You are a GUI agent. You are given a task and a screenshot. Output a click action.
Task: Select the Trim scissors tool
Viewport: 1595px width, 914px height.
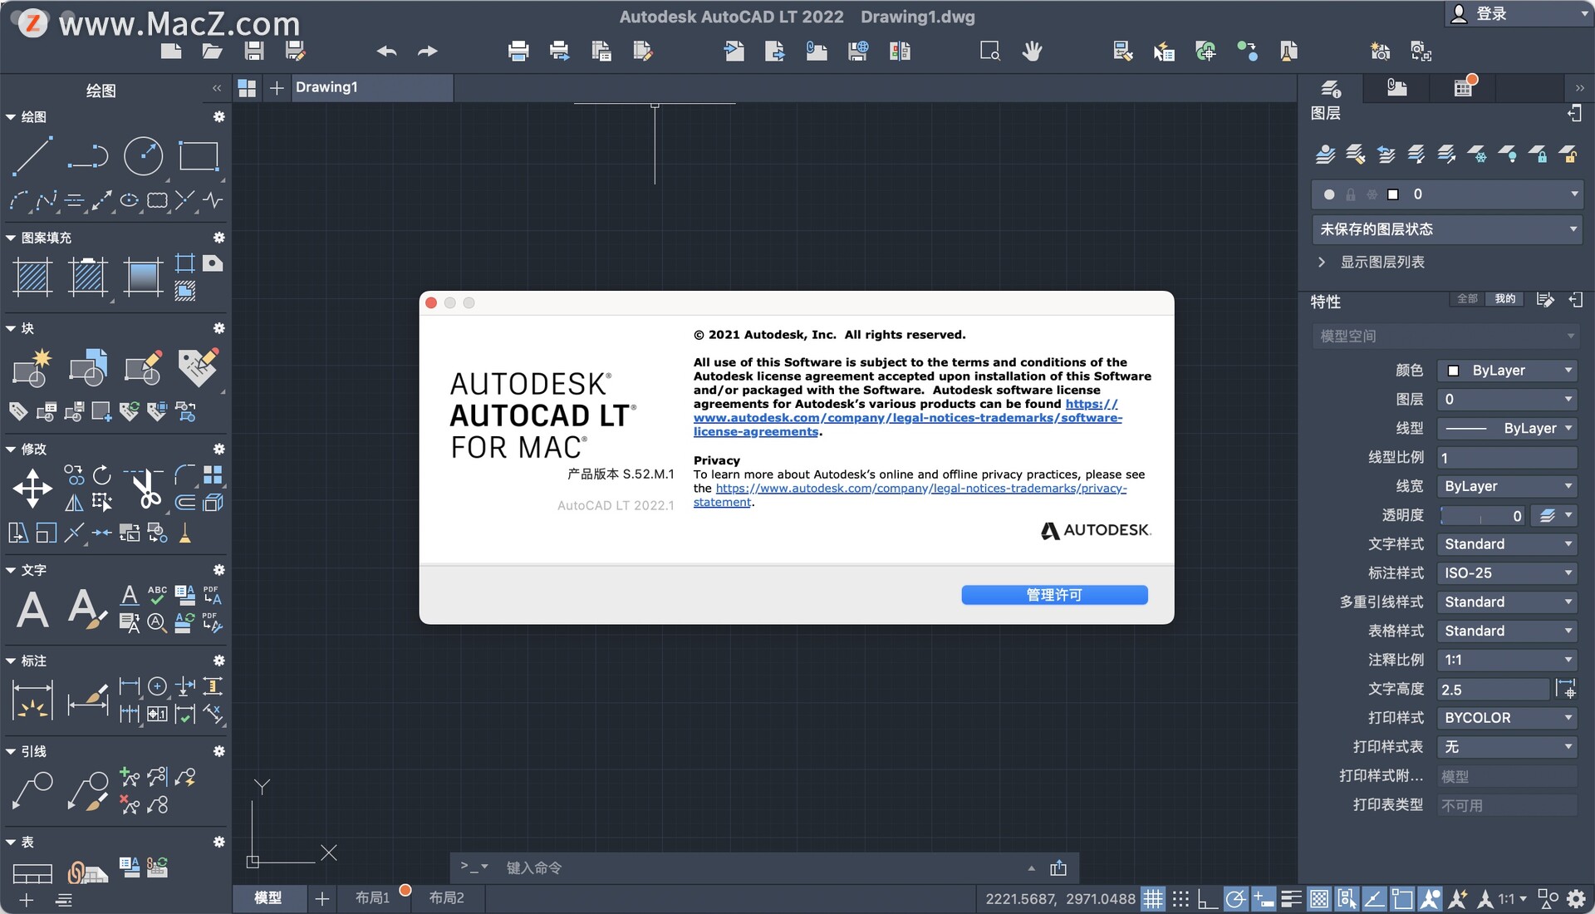click(x=145, y=489)
